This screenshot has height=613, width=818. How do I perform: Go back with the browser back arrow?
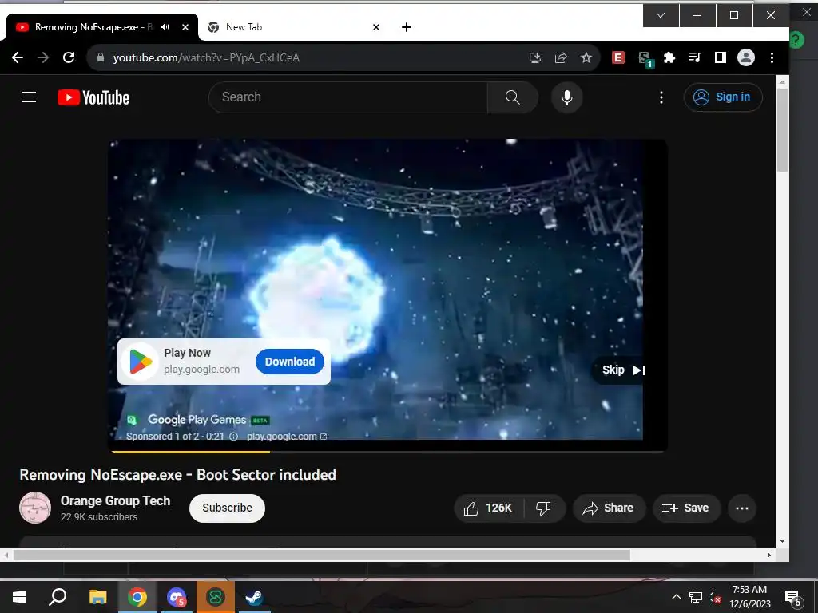click(18, 57)
